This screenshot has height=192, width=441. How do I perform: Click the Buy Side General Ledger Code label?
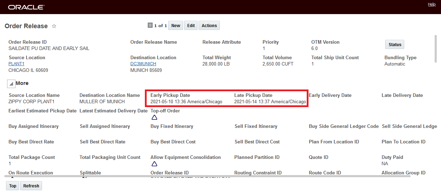pos(344,126)
